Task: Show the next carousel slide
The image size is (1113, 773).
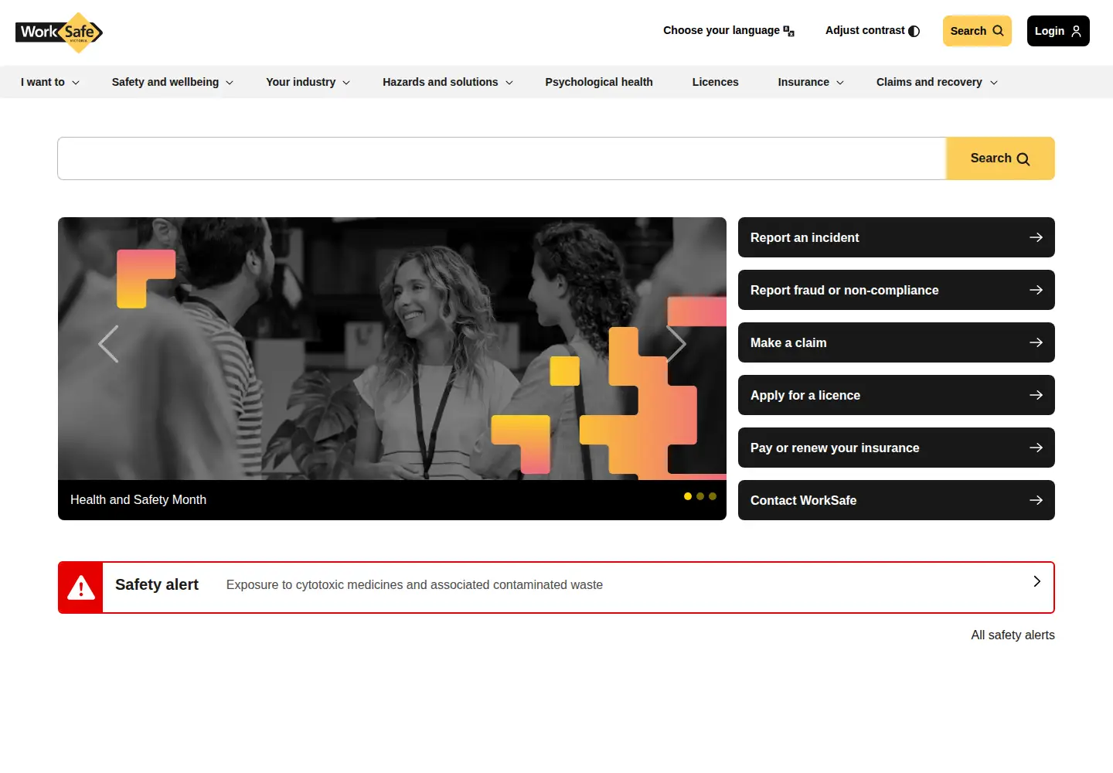Action: tap(676, 344)
